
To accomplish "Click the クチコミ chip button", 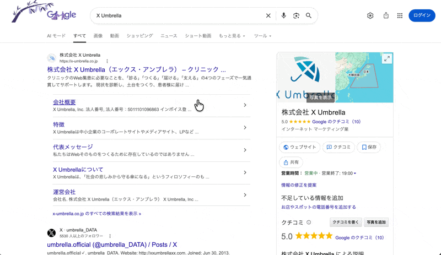I will click(x=338, y=147).
